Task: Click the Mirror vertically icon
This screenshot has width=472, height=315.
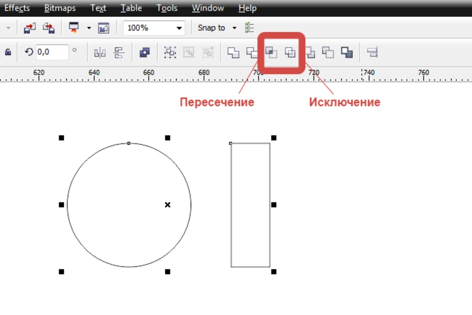Action: click(119, 53)
